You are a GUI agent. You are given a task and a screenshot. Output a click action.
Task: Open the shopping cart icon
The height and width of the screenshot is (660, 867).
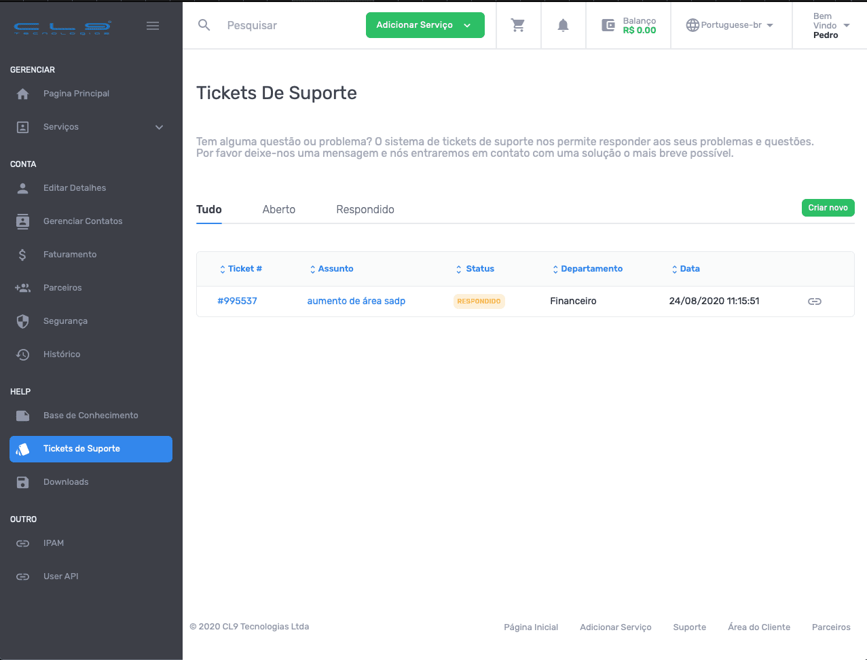tap(518, 25)
